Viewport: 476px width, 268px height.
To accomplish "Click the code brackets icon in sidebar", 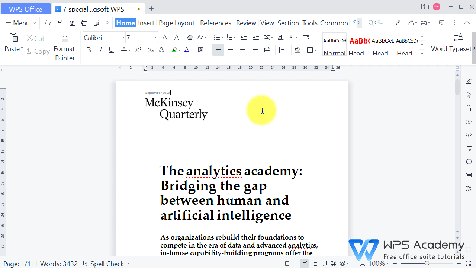I will tap(469, 135).
